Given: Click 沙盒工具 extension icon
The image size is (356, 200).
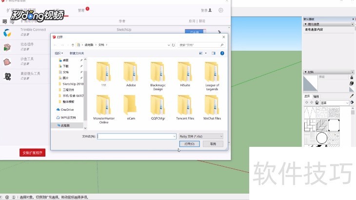Looking at the screenshot, I should (7, 62).
